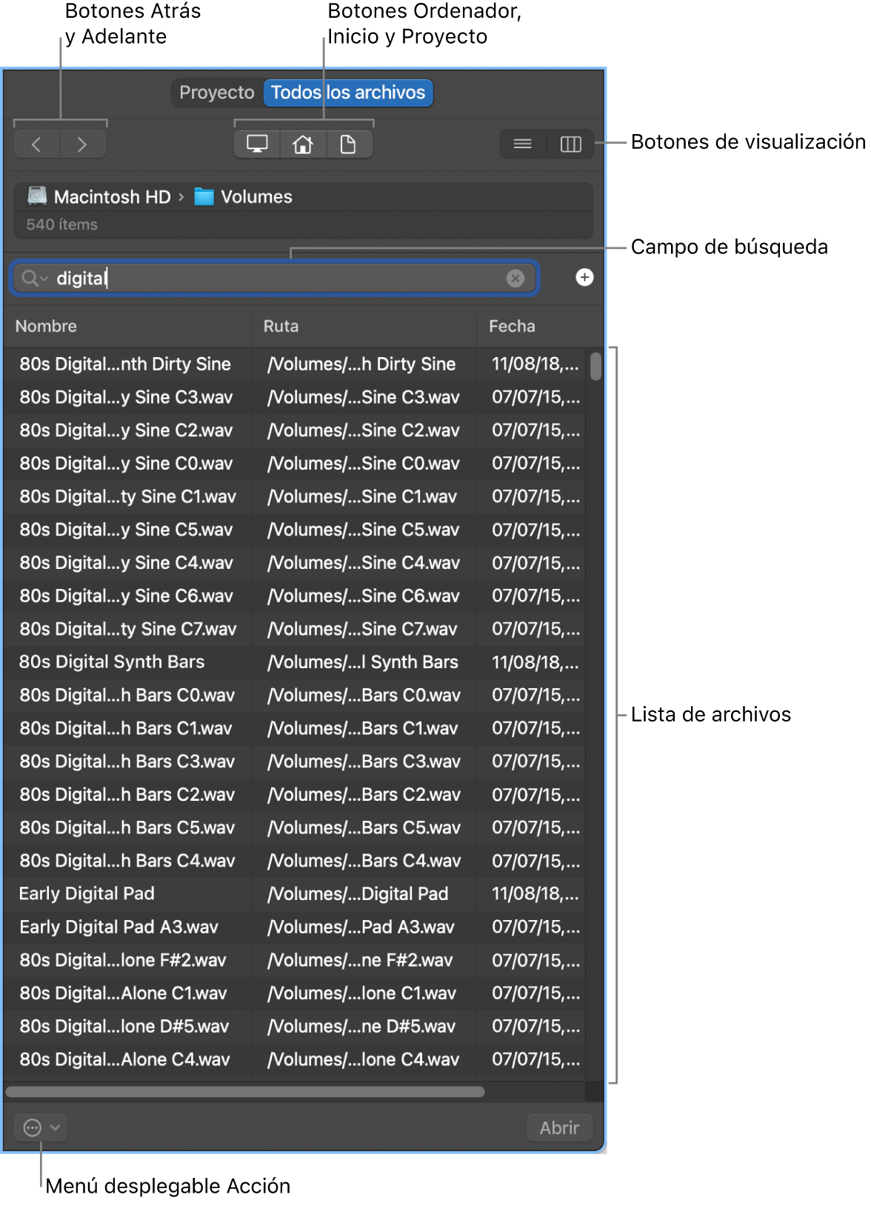The image size is (871, 1206).
Task: Open the search magnifier options menu
Action: (34, 278)
